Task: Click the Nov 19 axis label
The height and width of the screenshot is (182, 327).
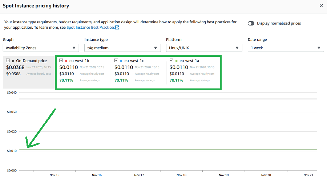Action: (224, 175)
